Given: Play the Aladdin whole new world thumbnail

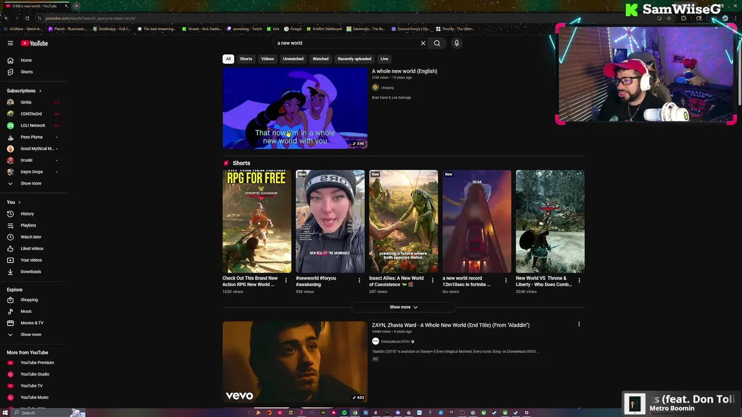Looking at the screenshot, I should [x=295, y=108].
